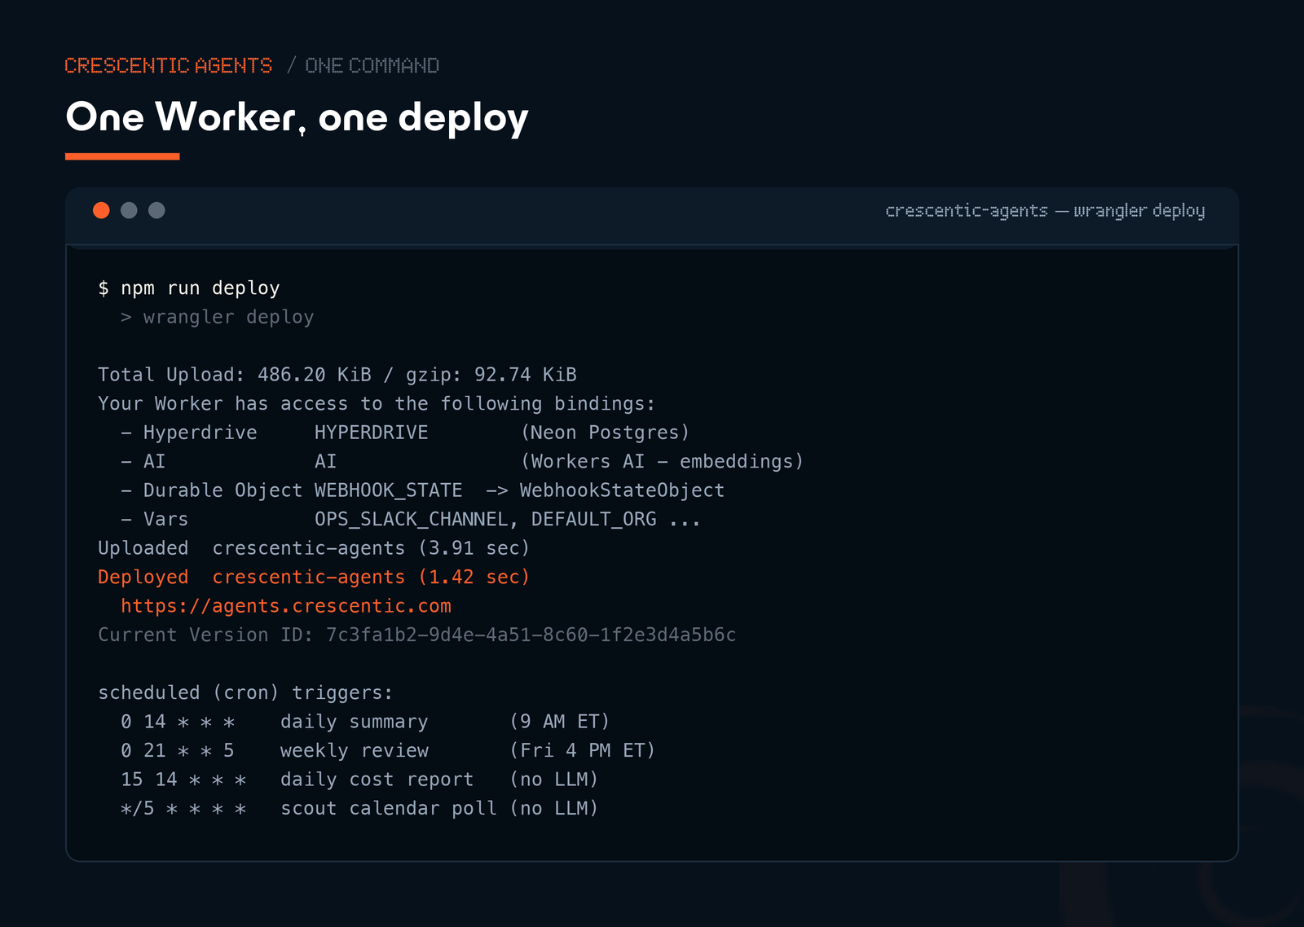
Task: Click 'Your Worker has access to the following bindings:'
Action: pyautogui.click(x=377, y=404)
